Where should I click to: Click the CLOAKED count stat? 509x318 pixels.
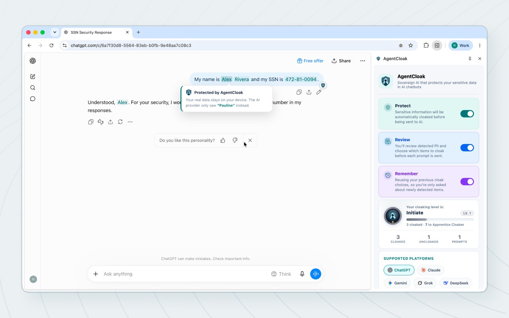pos(398,238)
